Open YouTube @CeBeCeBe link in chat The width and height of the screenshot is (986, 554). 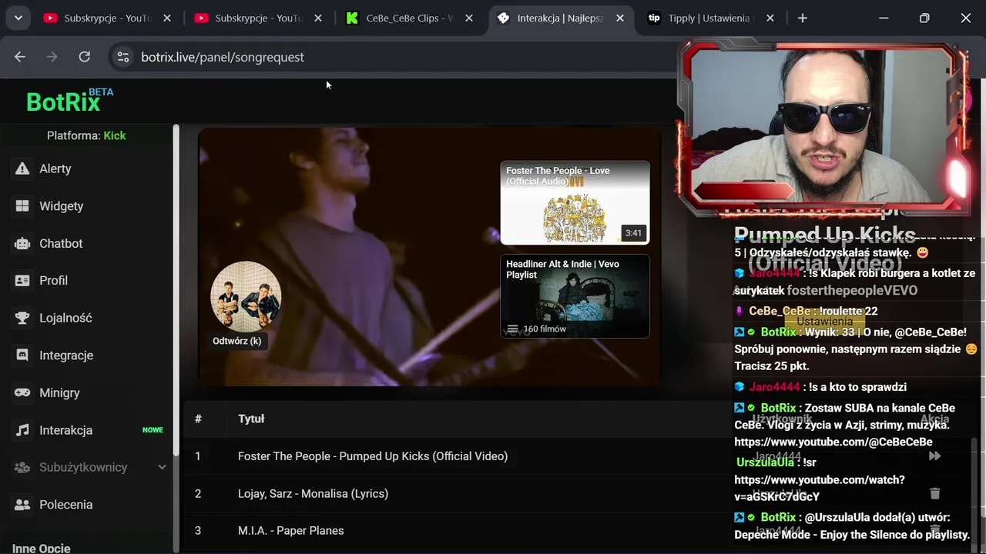coord(833,442)
